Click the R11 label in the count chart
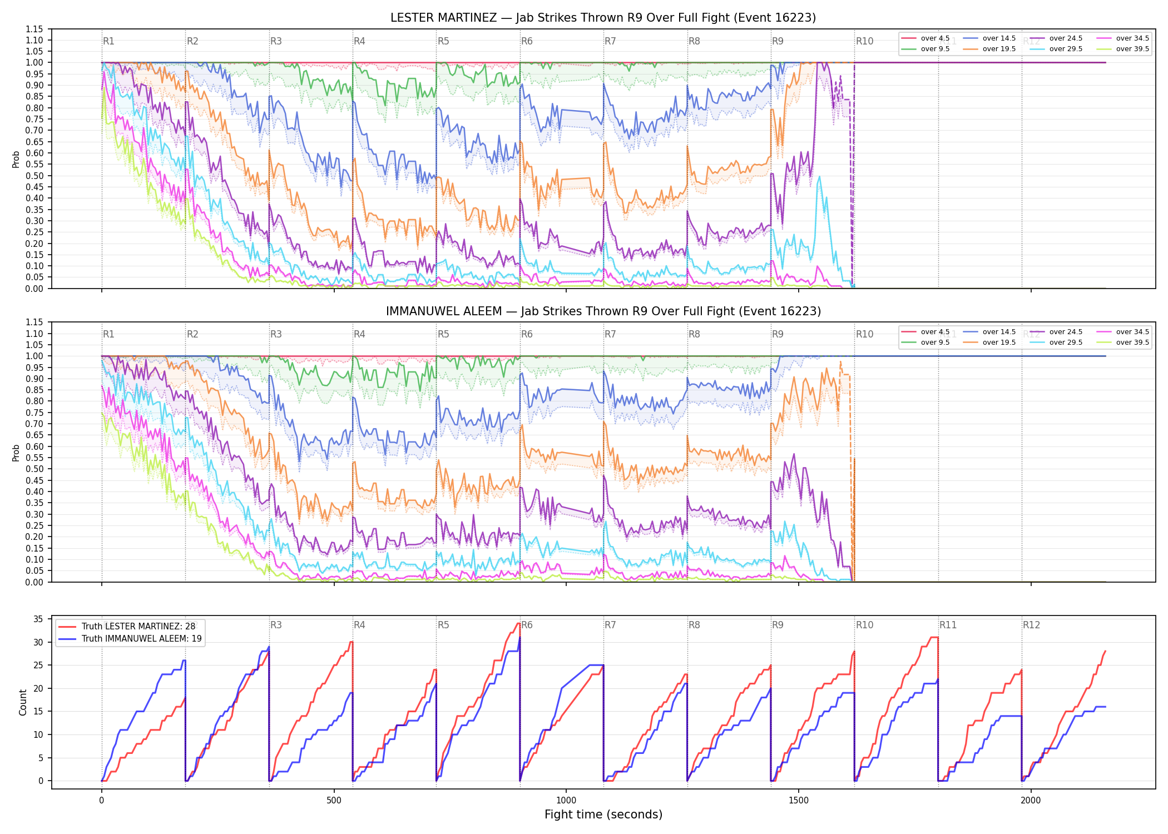Image resolution: width=1168 pixels, height=834 pixels. pyautogui.click(x=948, y=625)
